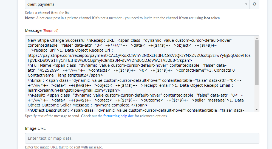272x149 pixels.
Task: Click inside the Message text area
Action: pos(140,74)
